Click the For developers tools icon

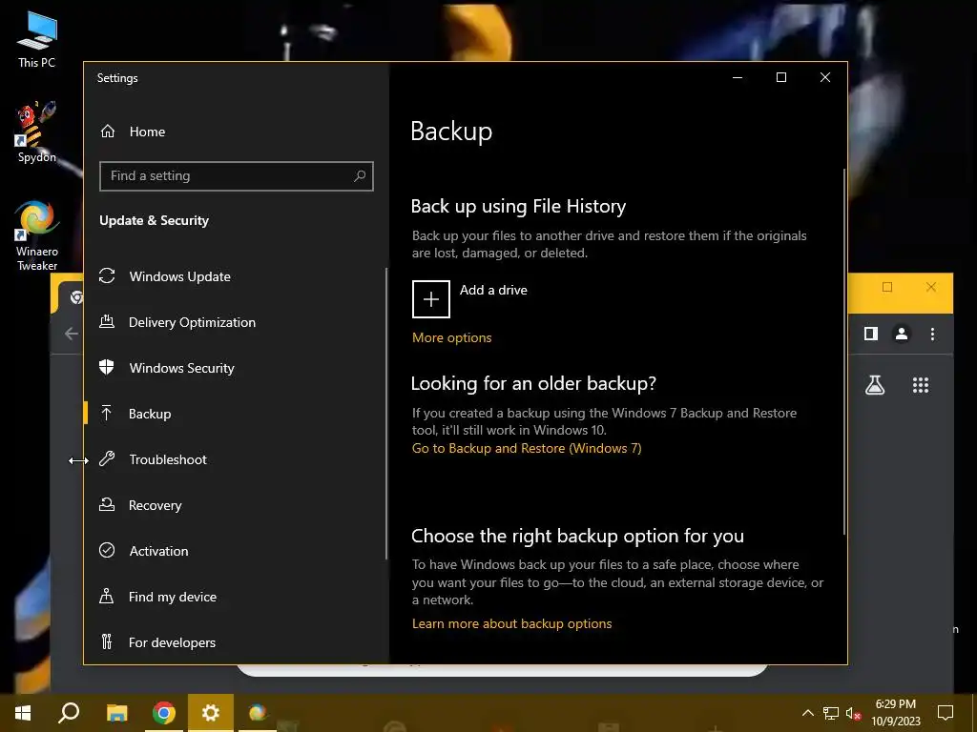(x=107, y=641)
